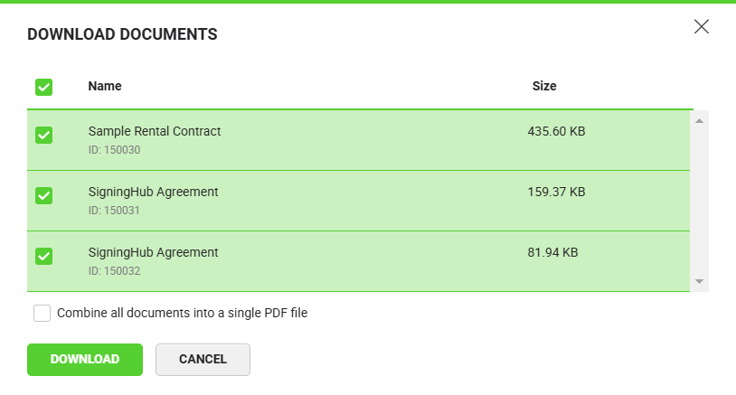Viewport: 736px width, 395px height.
Task: Enable combine all documents into single PDF
Action: coord(42,314)
